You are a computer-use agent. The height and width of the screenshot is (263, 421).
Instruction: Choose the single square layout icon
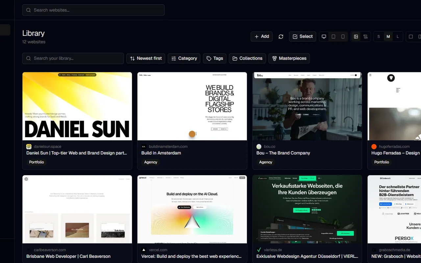click(x=411, y=36)
